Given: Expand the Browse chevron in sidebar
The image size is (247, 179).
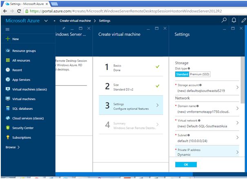Looking at the screenshot, I should click(x=19, y=147).
